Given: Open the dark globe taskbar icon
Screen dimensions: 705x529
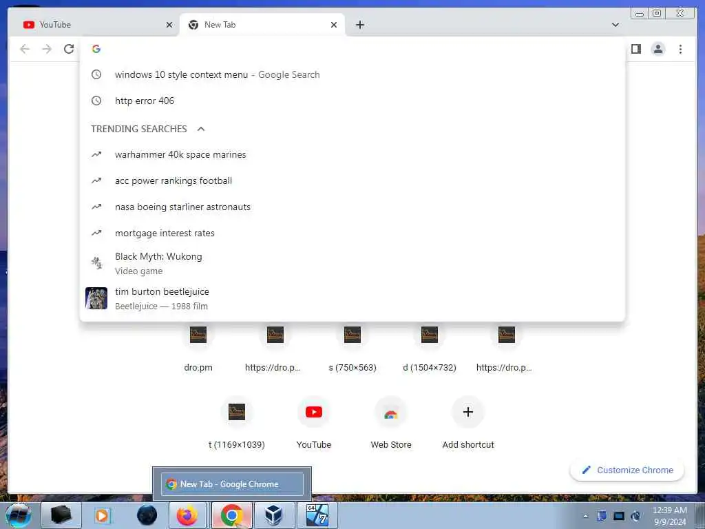Looking at the screenshot, I should tap(147, 515).
